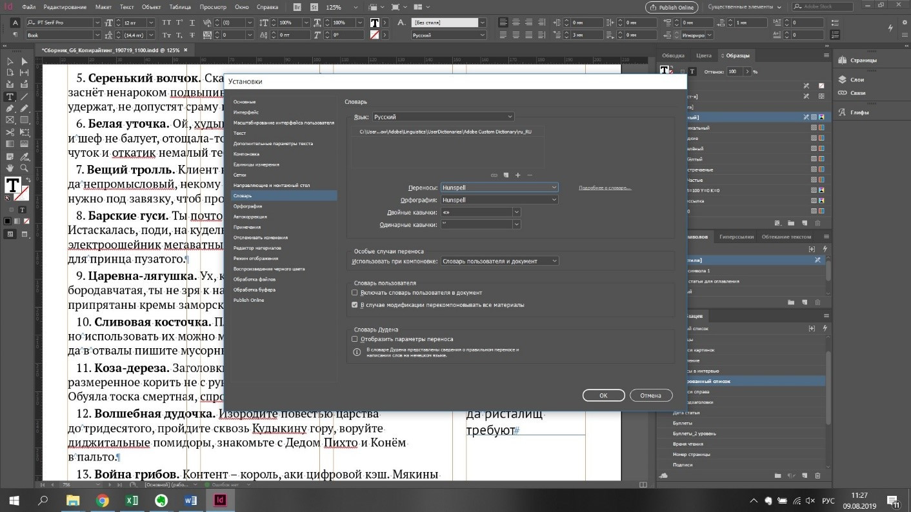Select the Type tool in the toolbox

click(10, 97)
